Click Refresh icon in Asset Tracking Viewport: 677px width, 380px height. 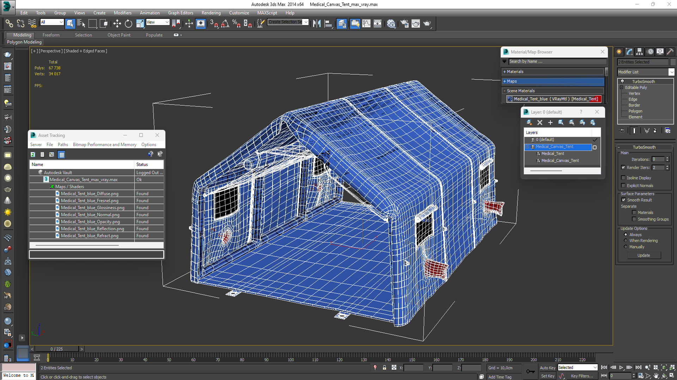coord(33,154)
